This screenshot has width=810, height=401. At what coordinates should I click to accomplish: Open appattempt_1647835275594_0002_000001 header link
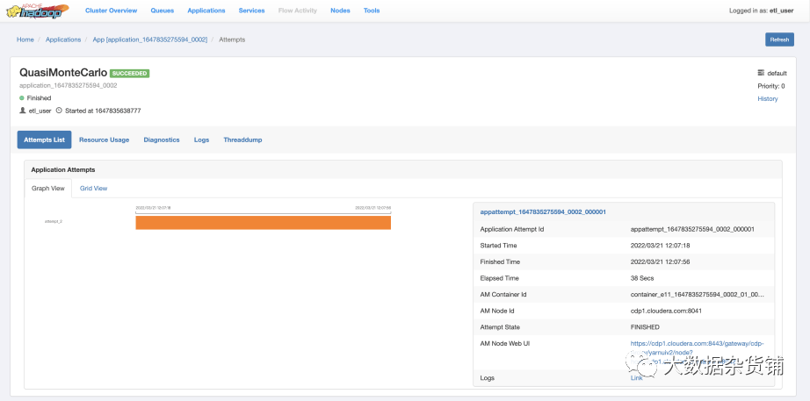tap(543, 211)
